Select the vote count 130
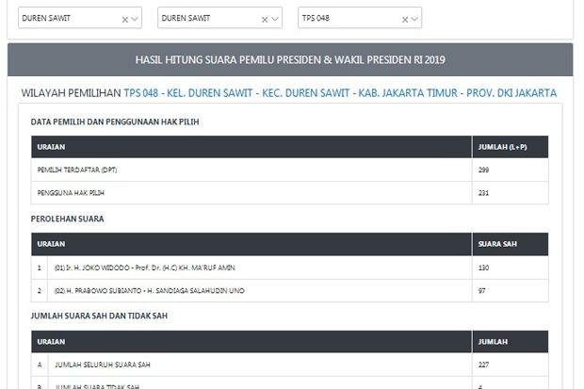The width and height of the screenshot is (584, 389). point(483,267)
